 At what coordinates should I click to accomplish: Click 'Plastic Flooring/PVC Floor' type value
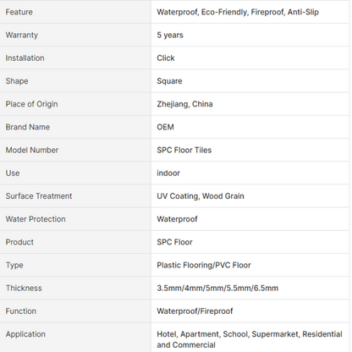[x=204, y=265]
